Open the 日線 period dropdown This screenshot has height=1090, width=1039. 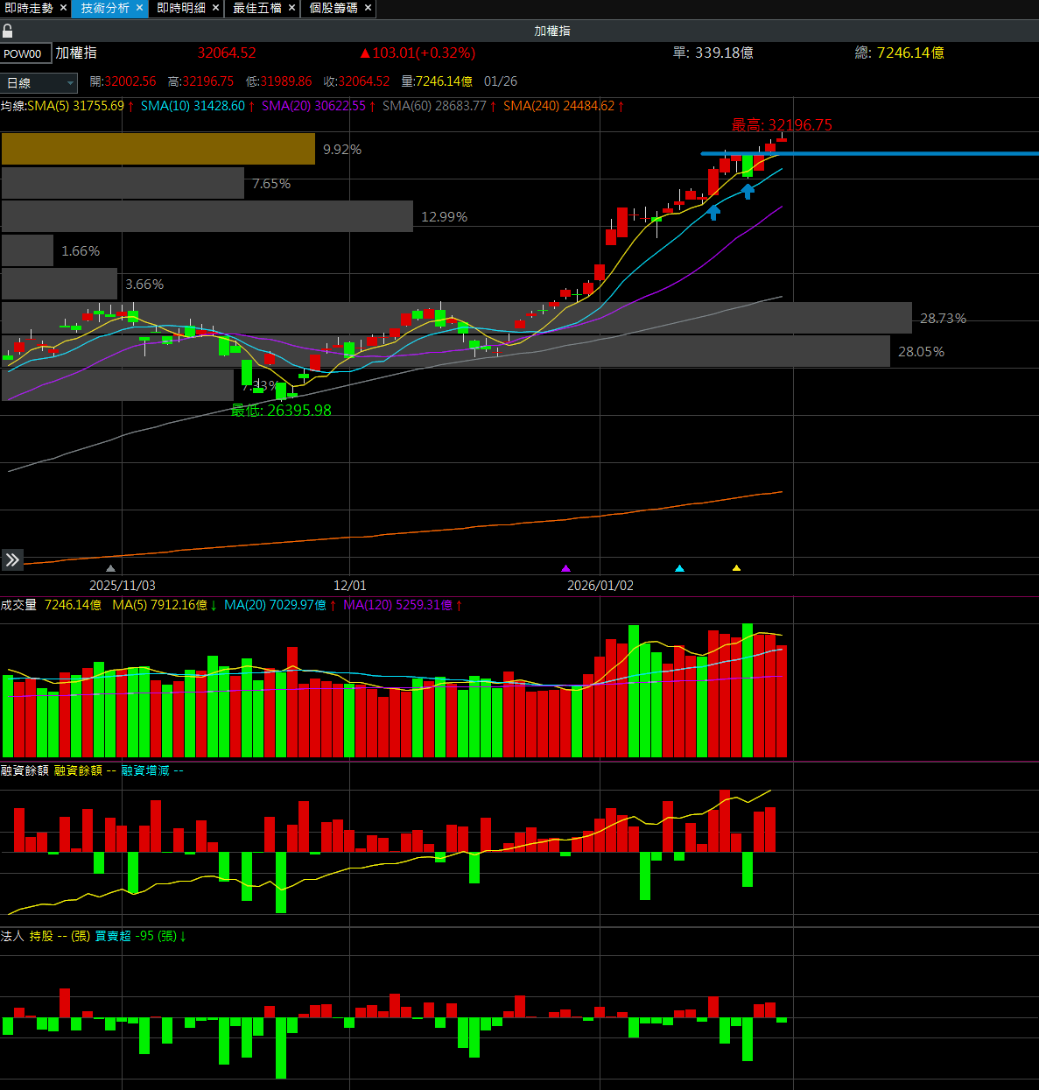[40, 83]
